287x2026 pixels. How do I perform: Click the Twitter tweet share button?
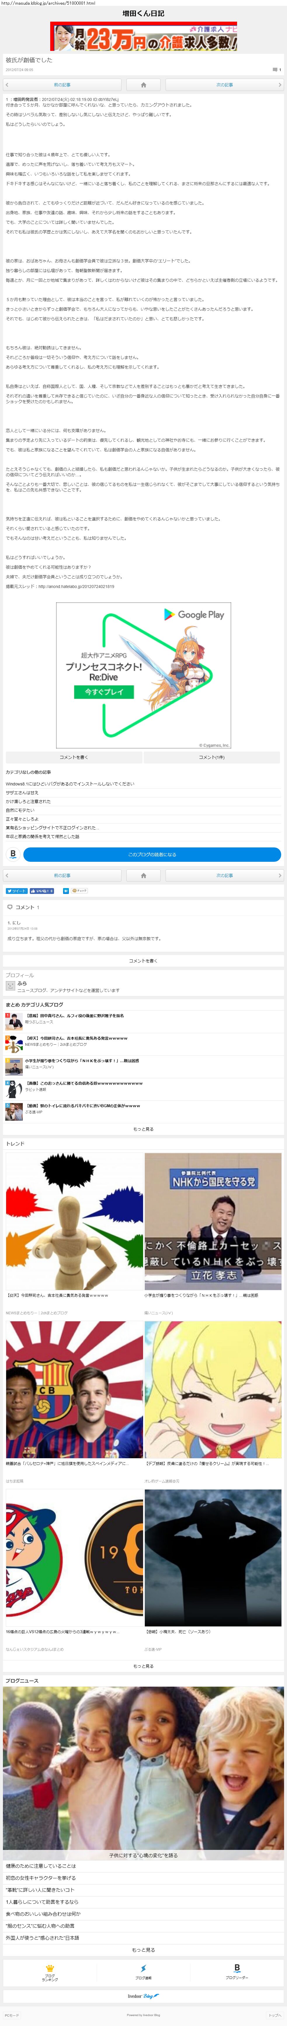point(16,891)
